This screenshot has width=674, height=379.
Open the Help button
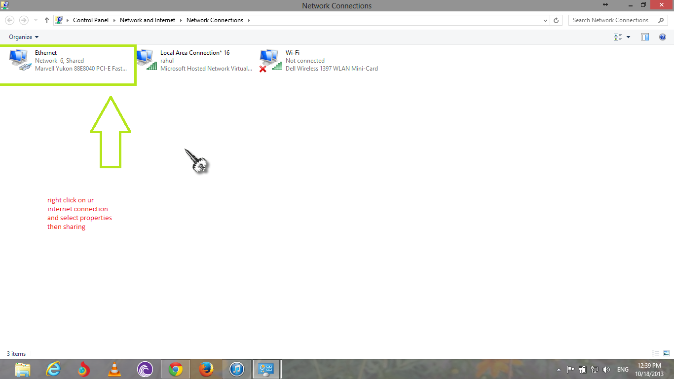[663, 37]
